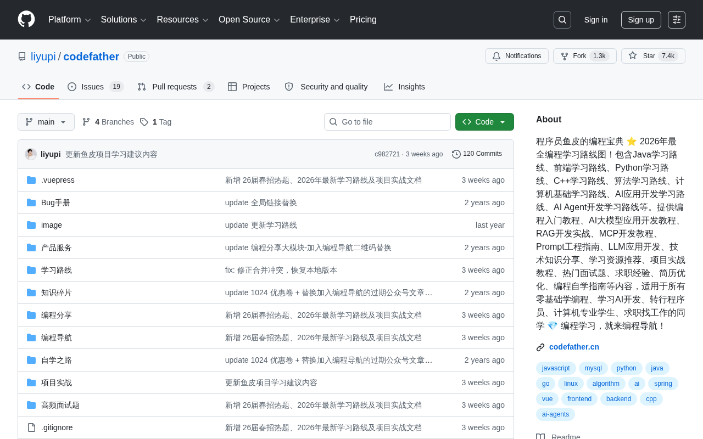Click the branches icon beside 4 Branches
Image resolution: width=703 pixels, height=439 pixels.
[x=86, y=122]
